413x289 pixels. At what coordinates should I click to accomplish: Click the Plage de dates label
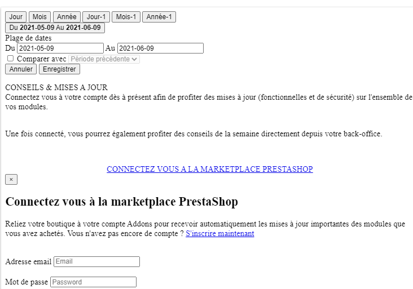click(x=28, y=38)
